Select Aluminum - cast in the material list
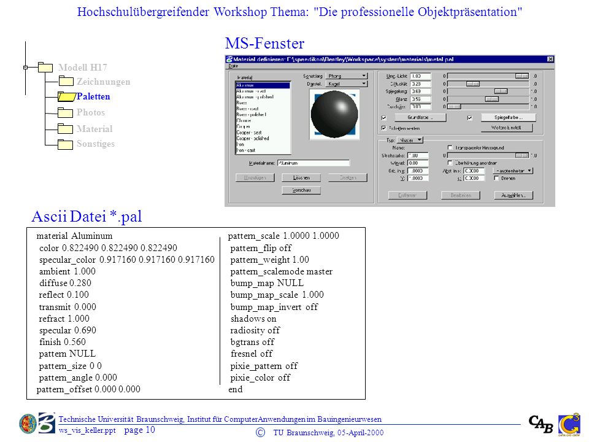 (x=263, y=91)
